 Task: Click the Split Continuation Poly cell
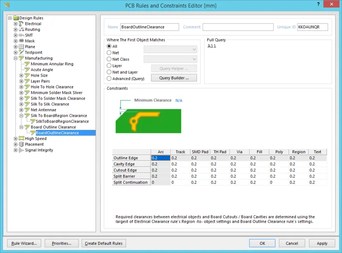click(279, 182)
